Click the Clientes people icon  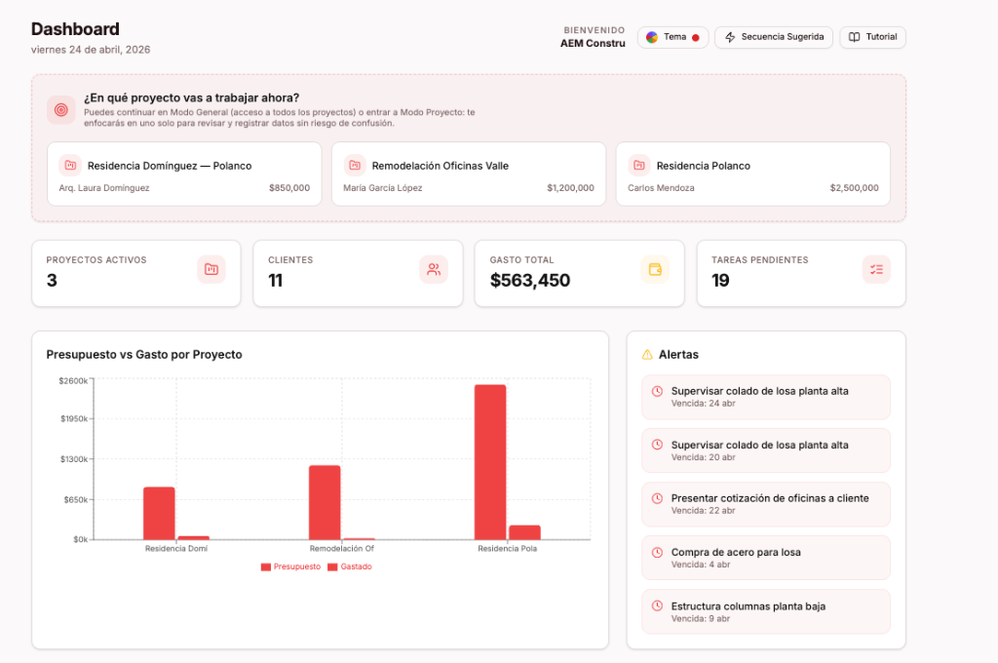(x=434, y=269)
